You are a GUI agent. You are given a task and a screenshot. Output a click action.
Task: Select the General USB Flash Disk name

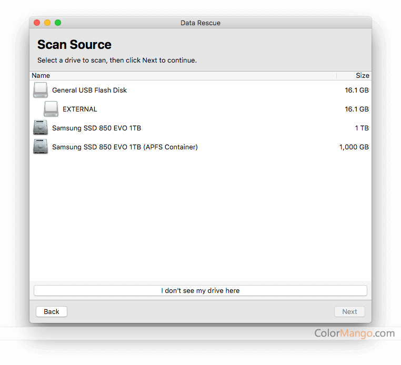pyautogui.click(x=89, y=90)
